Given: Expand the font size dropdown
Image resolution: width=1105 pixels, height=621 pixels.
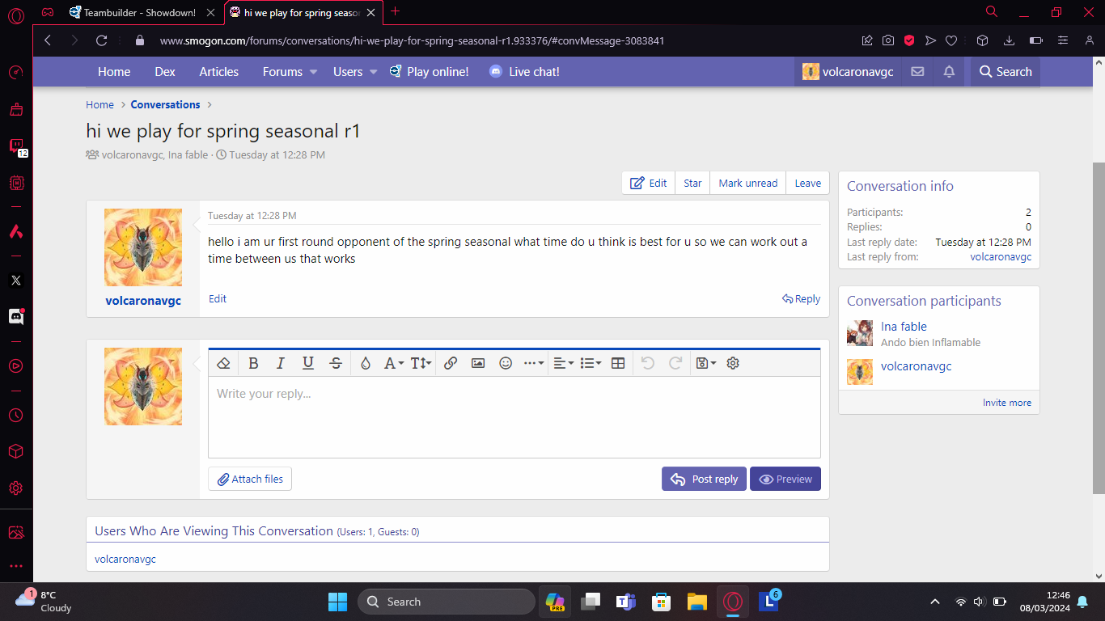Looking at the screenshot, I should (421, 364).
